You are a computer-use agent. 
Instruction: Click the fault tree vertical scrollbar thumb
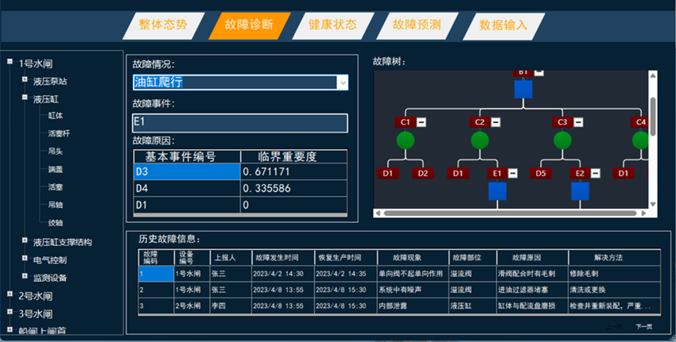point(653,116)
